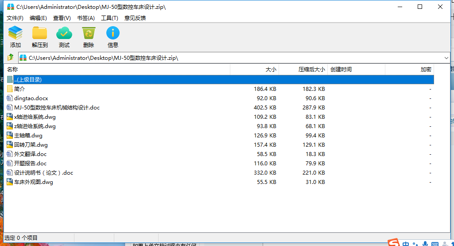454x246 pixels.
Task: Click the Sogou input method S icon
Action: [x=393, y=243]
